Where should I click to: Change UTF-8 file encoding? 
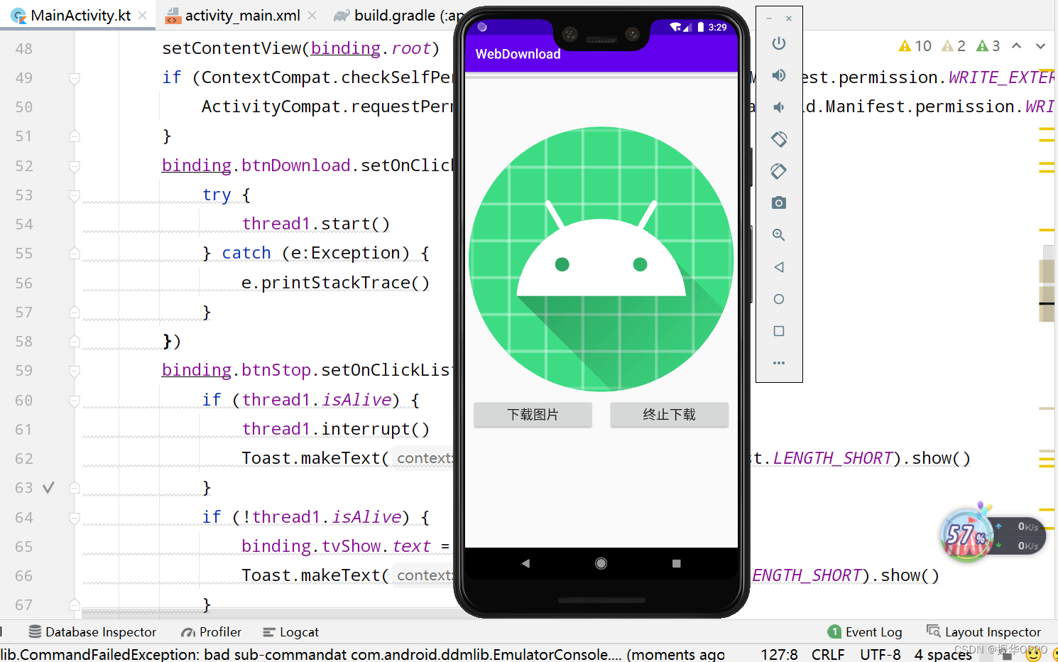click(880, 654)
